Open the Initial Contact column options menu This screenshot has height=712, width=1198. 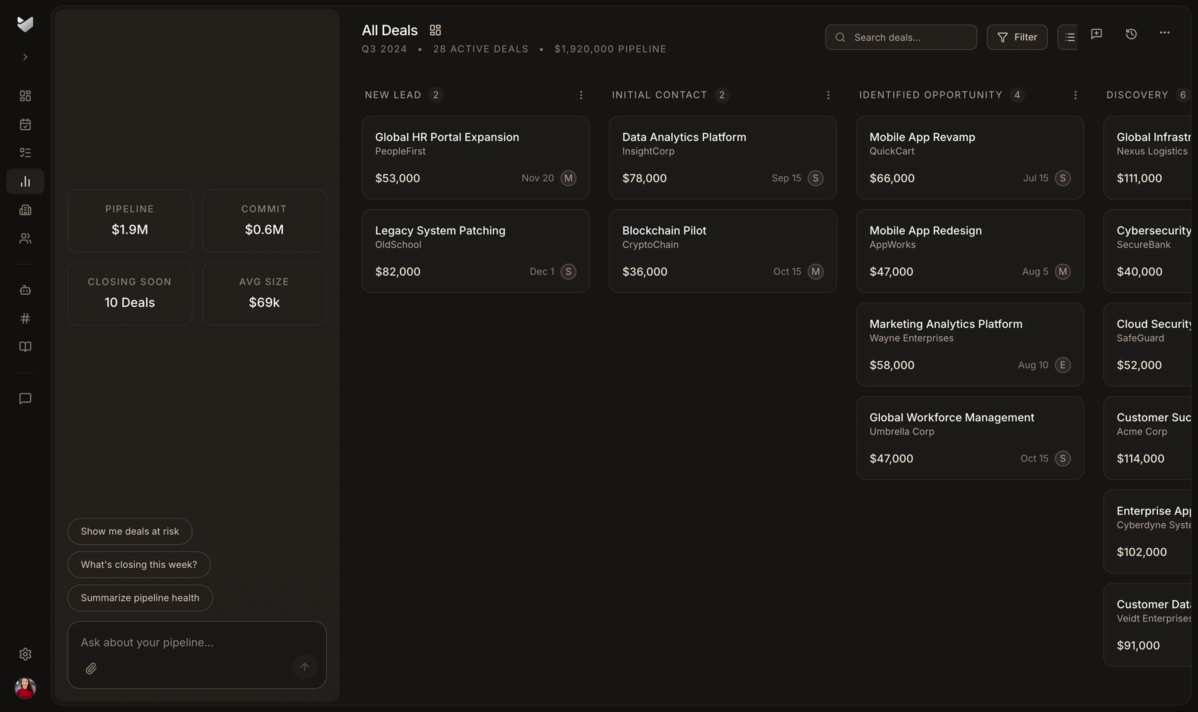828,95
